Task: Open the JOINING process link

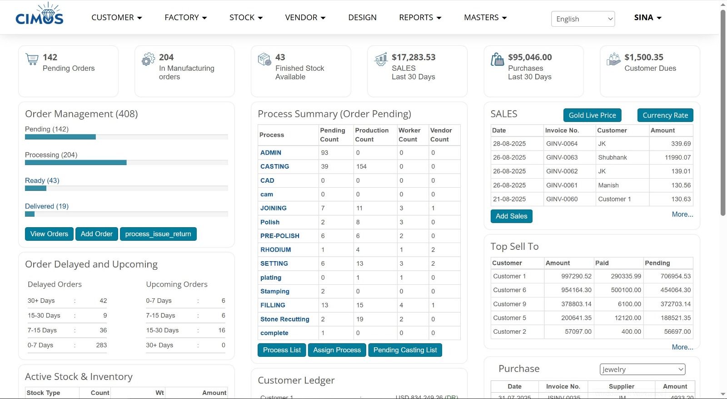Action: pos(274,208)
